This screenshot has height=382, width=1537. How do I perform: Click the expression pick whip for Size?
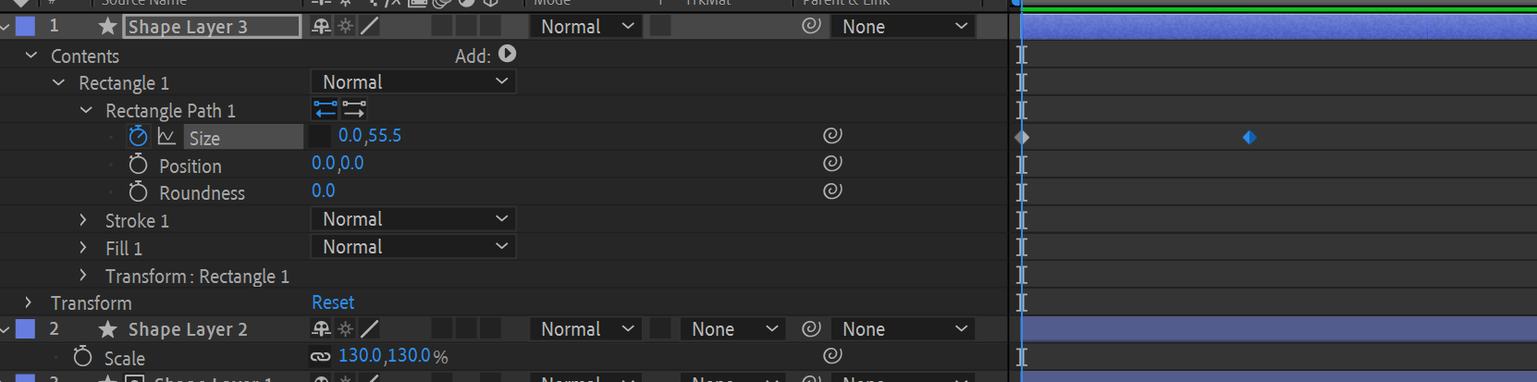point(832,136)
